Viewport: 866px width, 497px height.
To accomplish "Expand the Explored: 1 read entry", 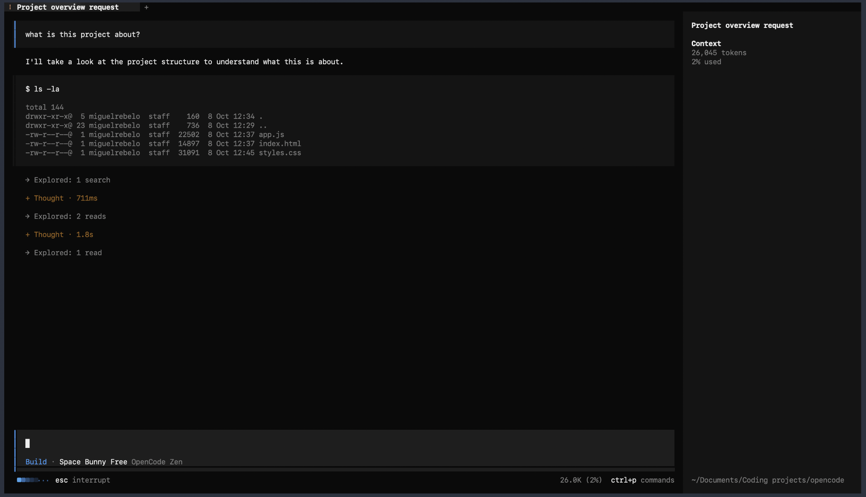I will [x=63, y=253].
